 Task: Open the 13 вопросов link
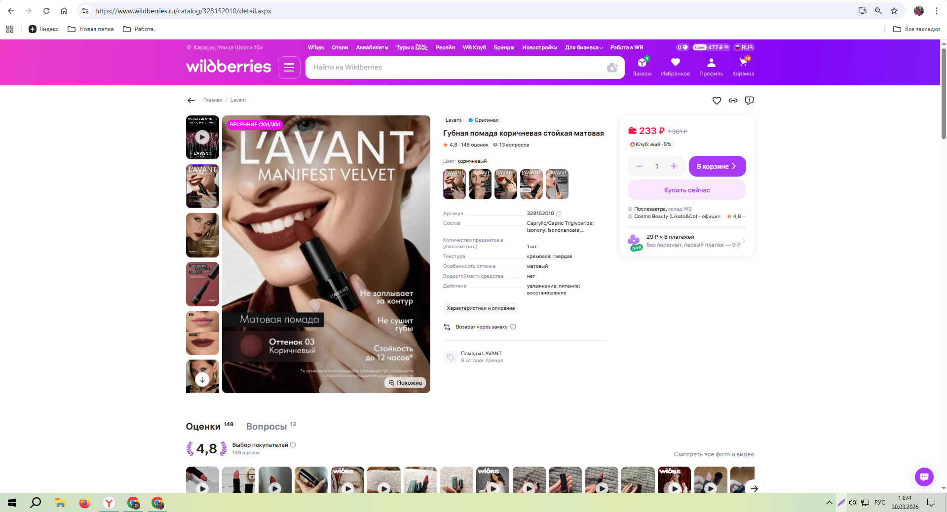point(511,145)
